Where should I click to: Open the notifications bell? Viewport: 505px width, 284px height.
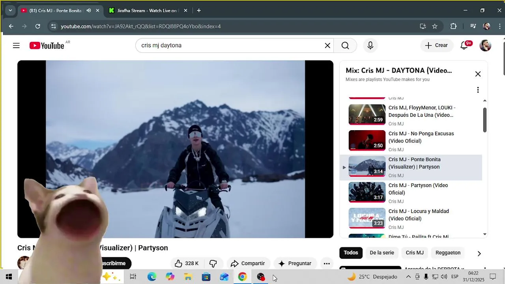pos(464,45)
